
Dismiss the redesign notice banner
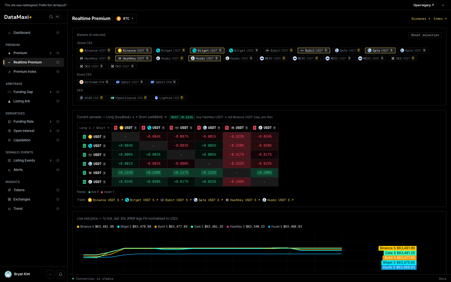pos(443,5)
